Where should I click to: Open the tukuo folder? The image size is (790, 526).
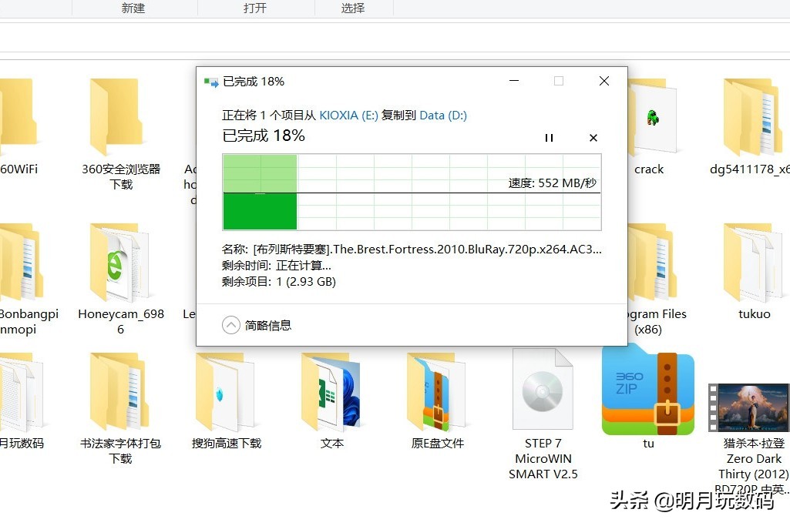coord(753,262)
